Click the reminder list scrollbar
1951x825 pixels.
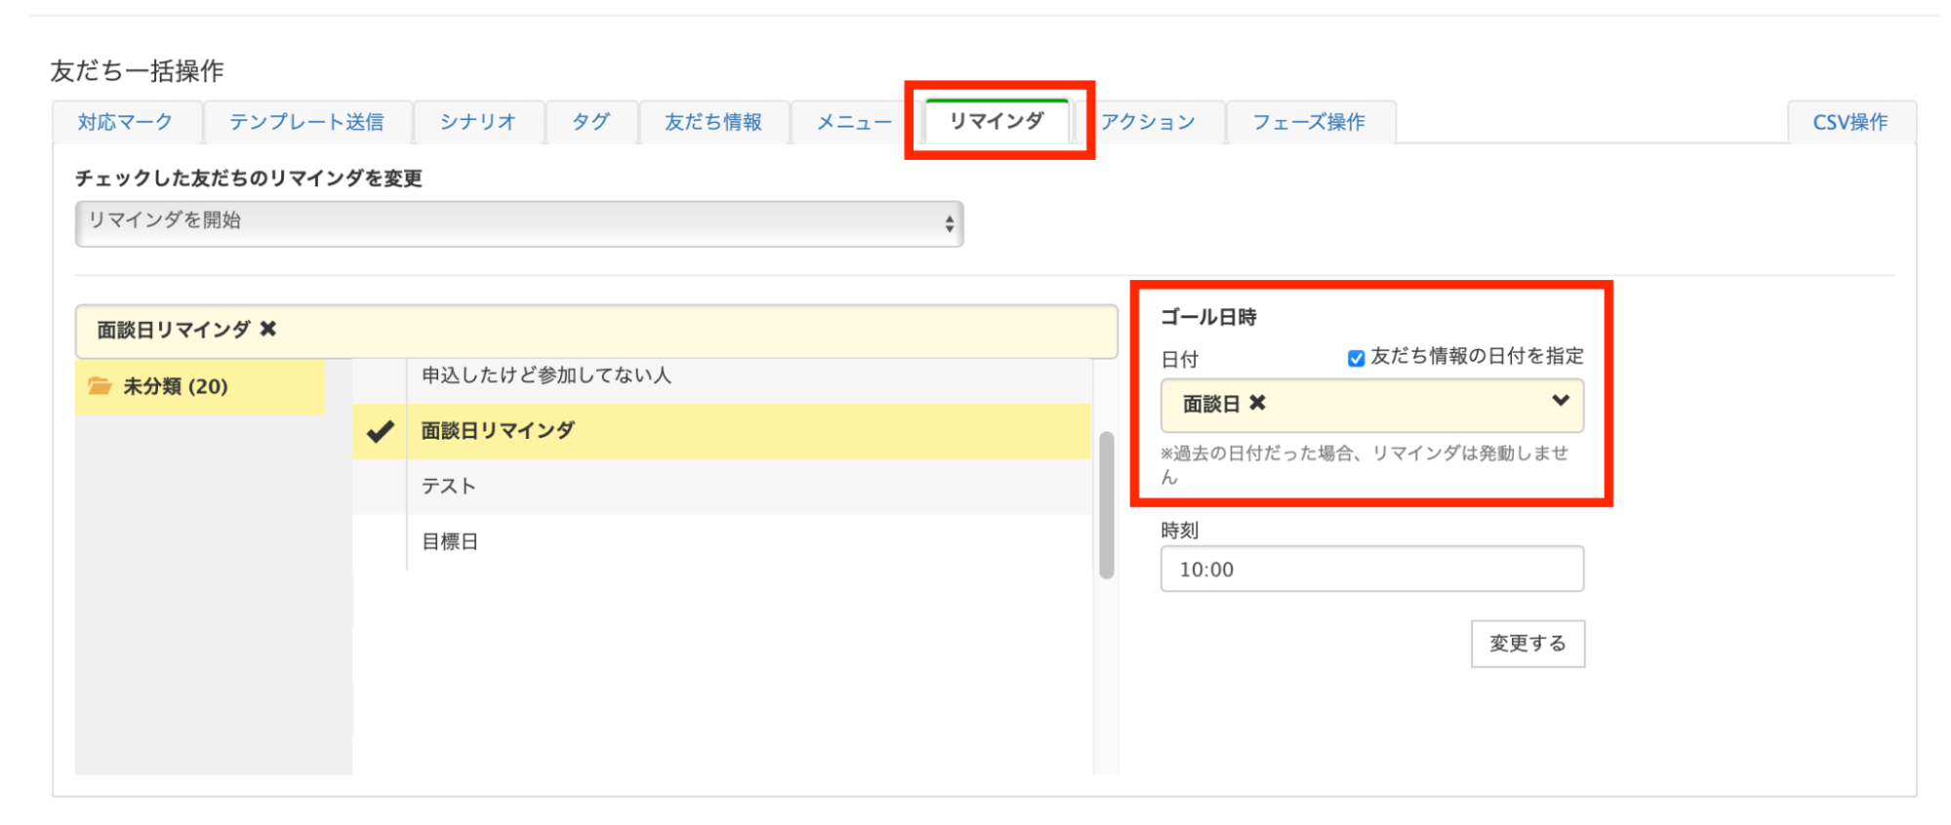[1106, 505]
